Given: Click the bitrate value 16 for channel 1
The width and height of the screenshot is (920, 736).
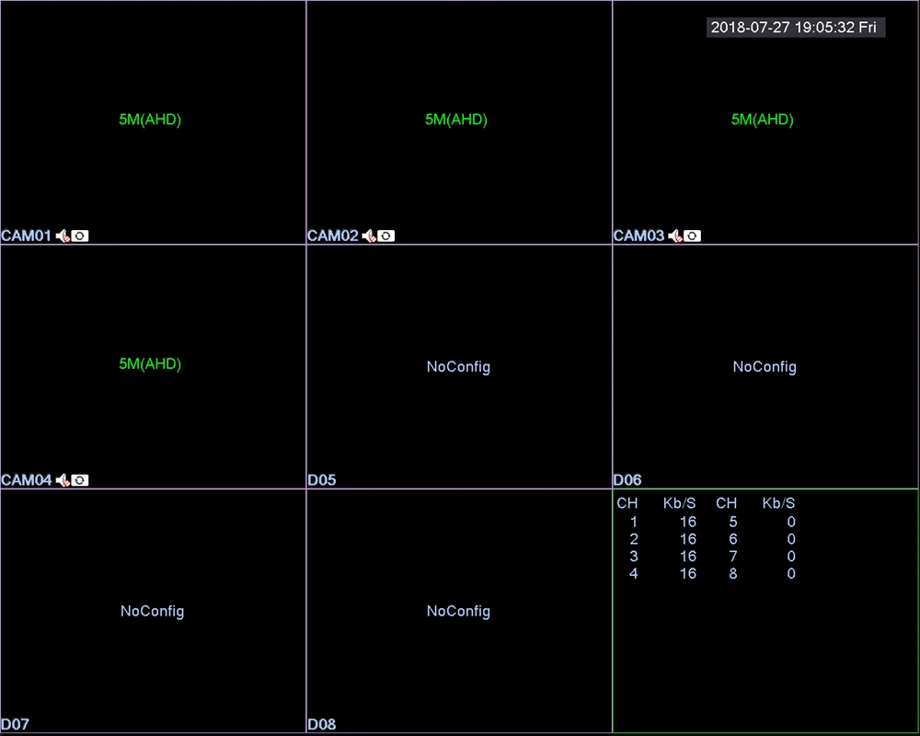Looking at the screenshot, I should pos(688,522).
